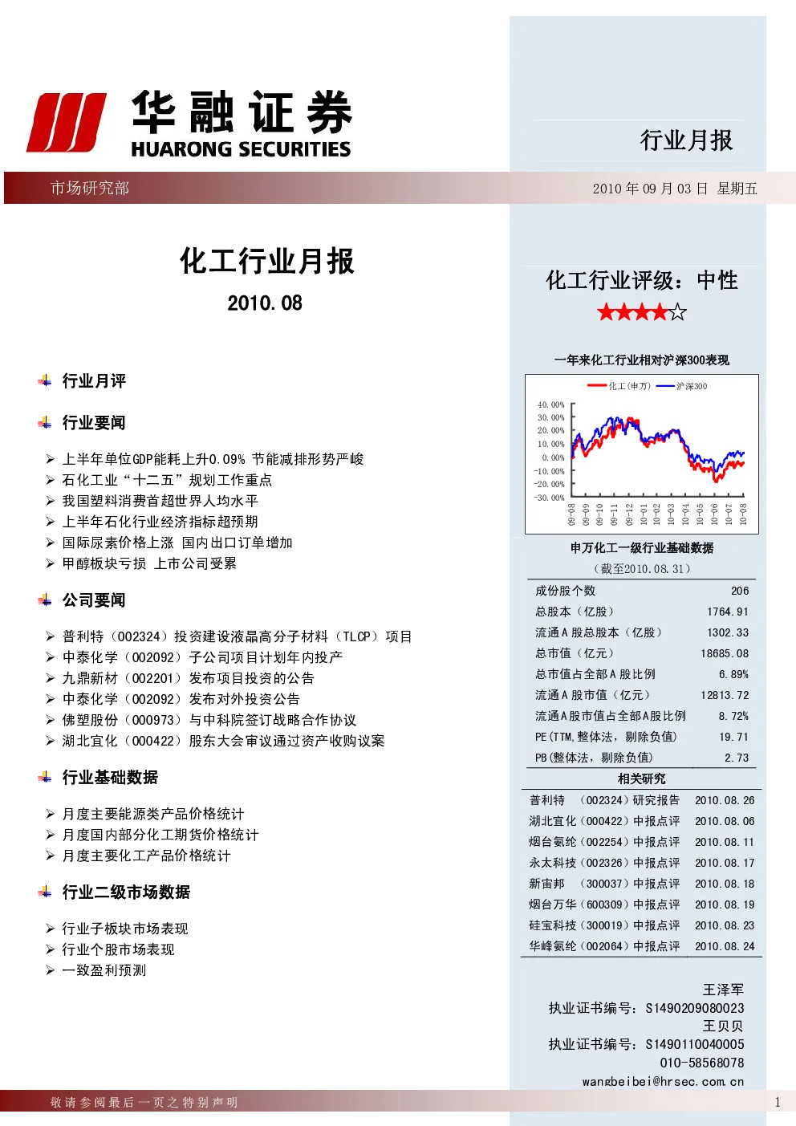
Task: Click 烟台万华（600309）中报点评 row
Action: (642, 904)
